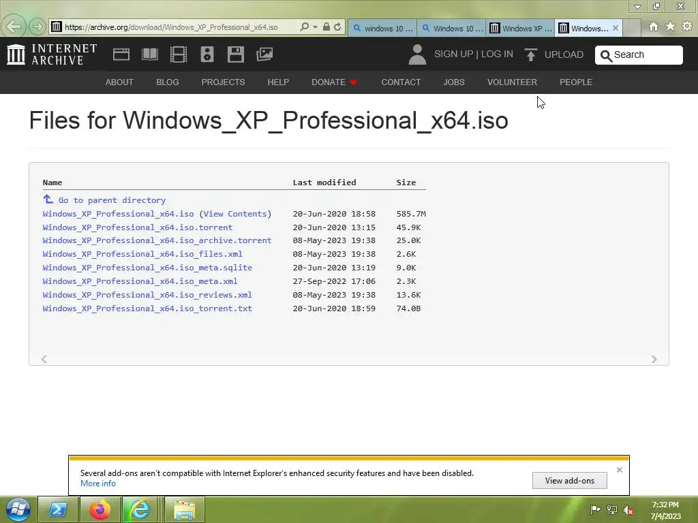Viewport: 698px width, 523px height.
Task: Click the 'View add-ons' button
Action: (569, 480)
